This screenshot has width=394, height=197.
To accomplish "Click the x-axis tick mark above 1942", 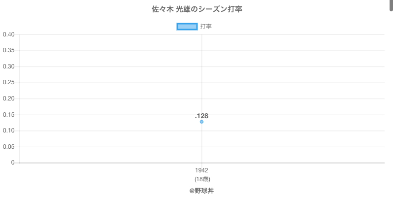I will [201, 165].
